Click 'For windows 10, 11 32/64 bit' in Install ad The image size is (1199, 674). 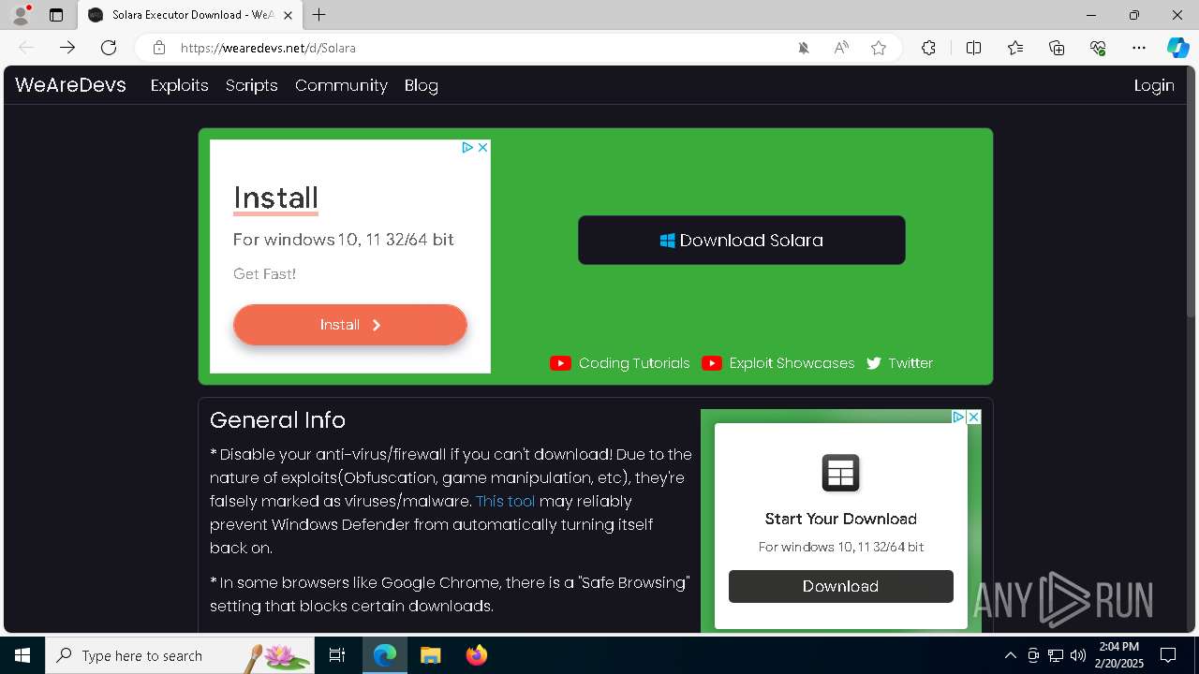tap(344, 240)
